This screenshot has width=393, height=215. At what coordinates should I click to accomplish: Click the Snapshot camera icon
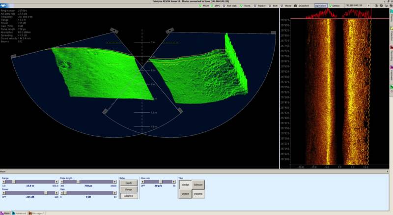[296, 5]
